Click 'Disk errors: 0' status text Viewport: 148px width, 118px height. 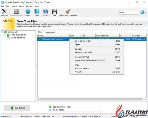pyautogui.click(x=6, y=116)
